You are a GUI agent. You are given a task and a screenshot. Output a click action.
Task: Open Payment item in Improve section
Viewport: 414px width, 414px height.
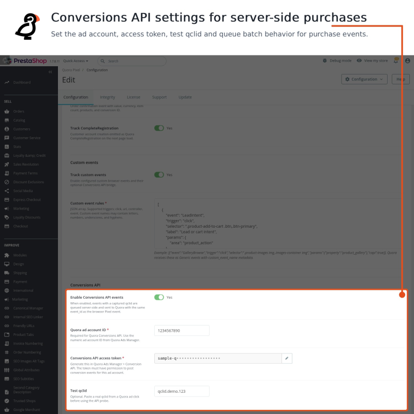(x=16, y=282)
